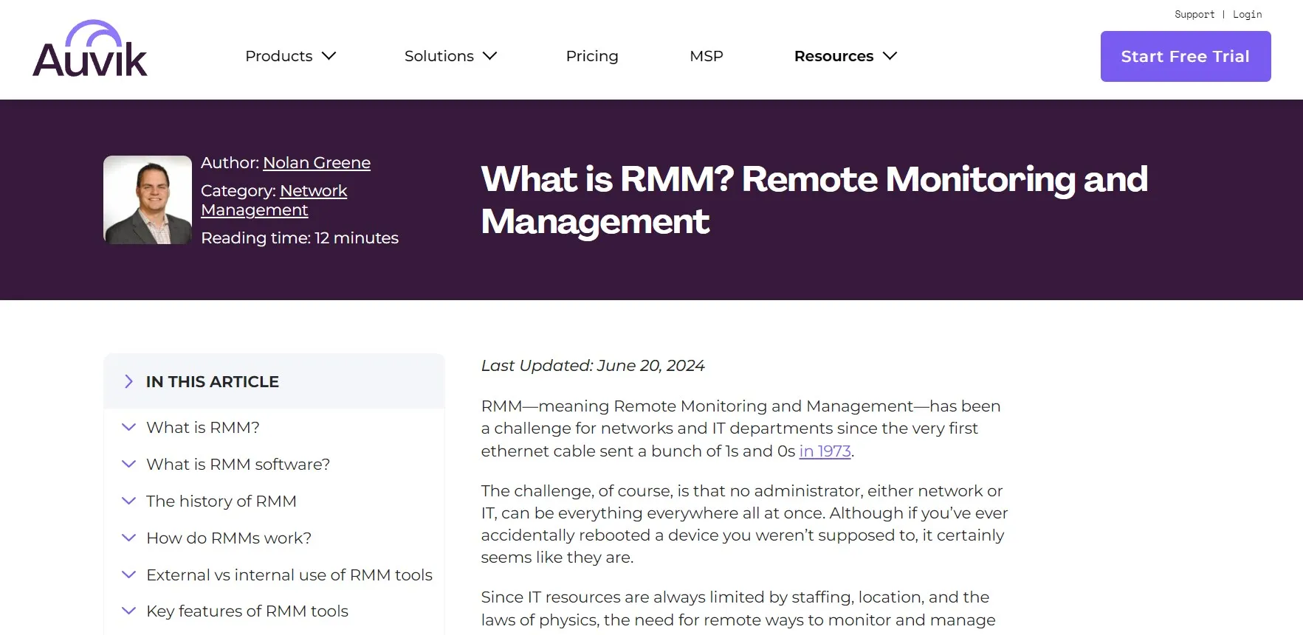Click chevron beside 'Key features of RMM tools'
1303x635 pixels.
coord(128,611)
